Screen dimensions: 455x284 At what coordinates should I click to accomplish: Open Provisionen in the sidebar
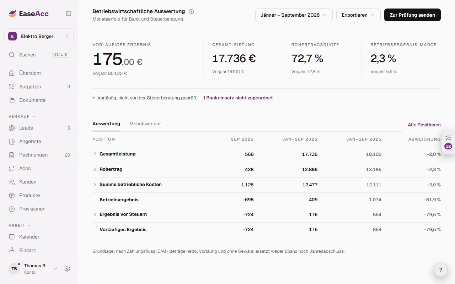(39, 209)
